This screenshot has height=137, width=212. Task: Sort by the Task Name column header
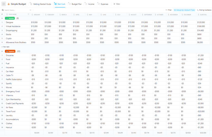[12, 14]
